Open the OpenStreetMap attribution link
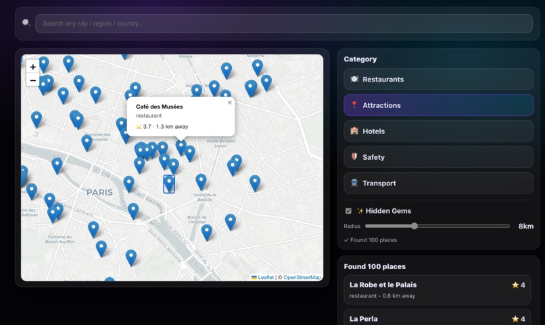 [x=302, y=278]
